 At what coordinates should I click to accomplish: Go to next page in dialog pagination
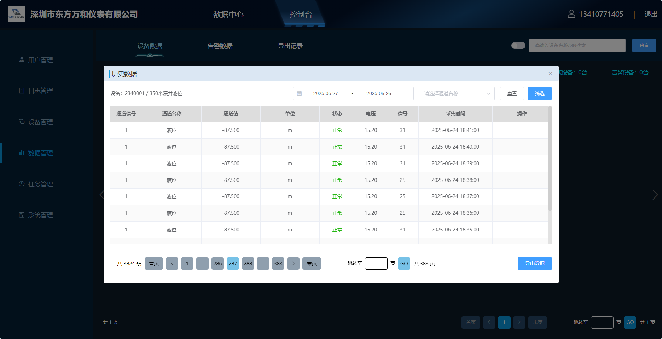click(293, 263)
